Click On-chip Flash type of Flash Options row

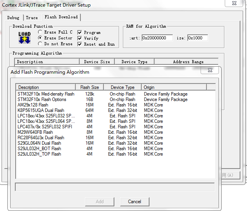(123, 99)
